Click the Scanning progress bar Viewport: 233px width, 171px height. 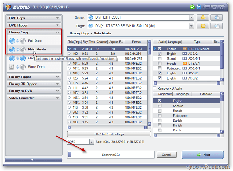point(111,155)
